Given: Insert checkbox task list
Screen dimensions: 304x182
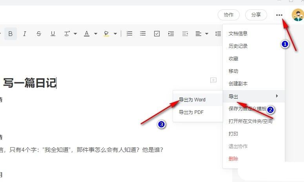Looking at the screenshot, I should 157,34.
